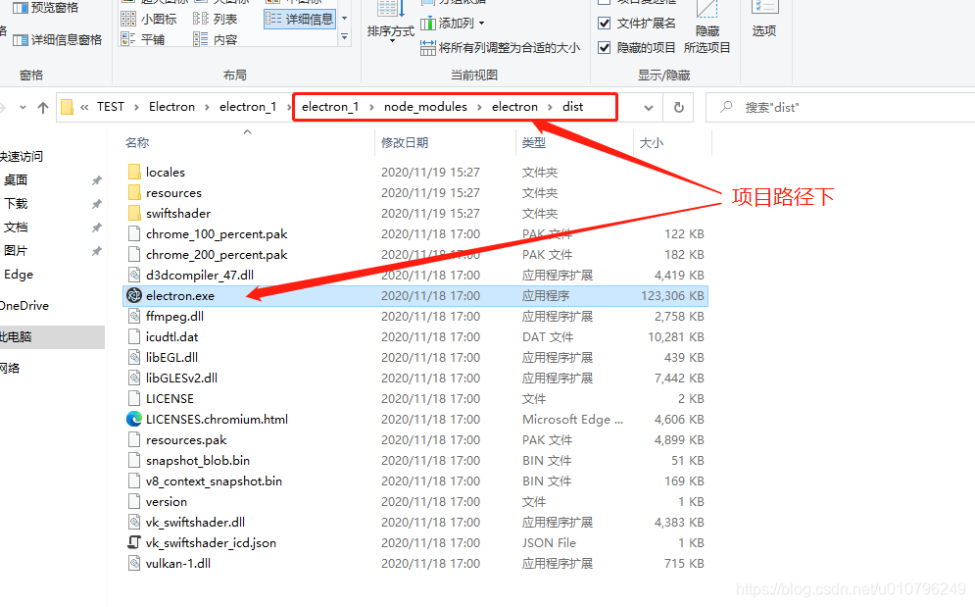Select the vulkan-1.dll file icon
Screen dimensions: 975x607
coord(133,563)
